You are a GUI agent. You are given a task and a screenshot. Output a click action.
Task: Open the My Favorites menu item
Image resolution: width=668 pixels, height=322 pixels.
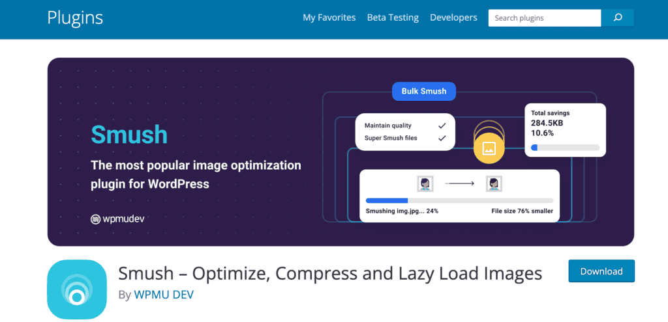[x=329, y=18]
